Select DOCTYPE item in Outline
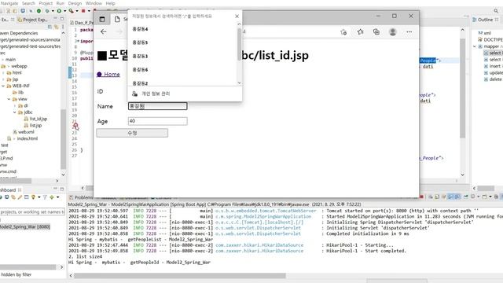The image size is (503, 283). tap(490, 40)
